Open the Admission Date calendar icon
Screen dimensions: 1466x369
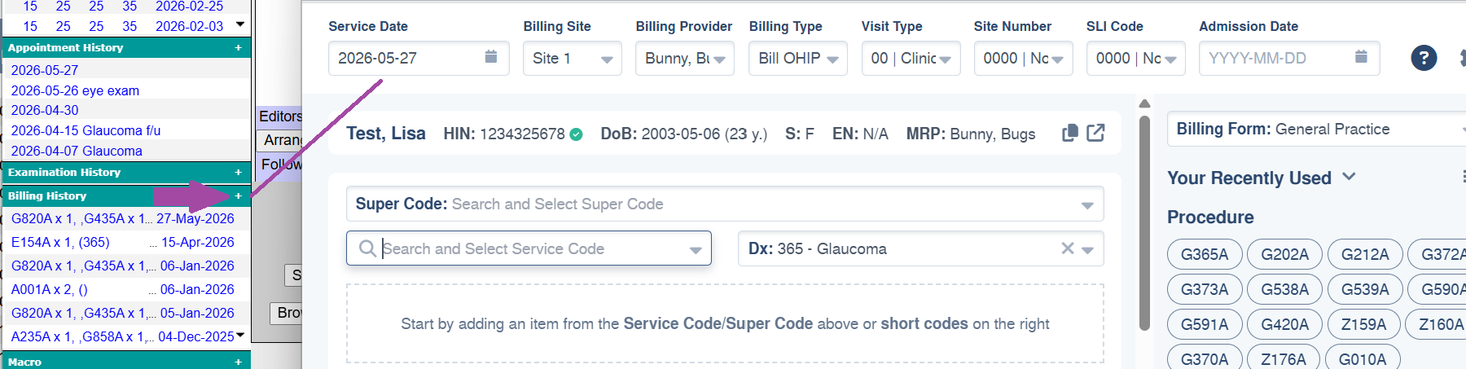1361,56
